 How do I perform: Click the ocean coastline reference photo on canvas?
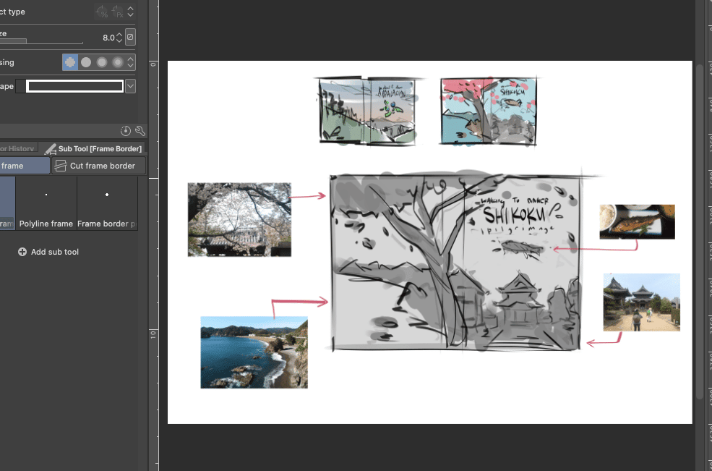point(254,352)
